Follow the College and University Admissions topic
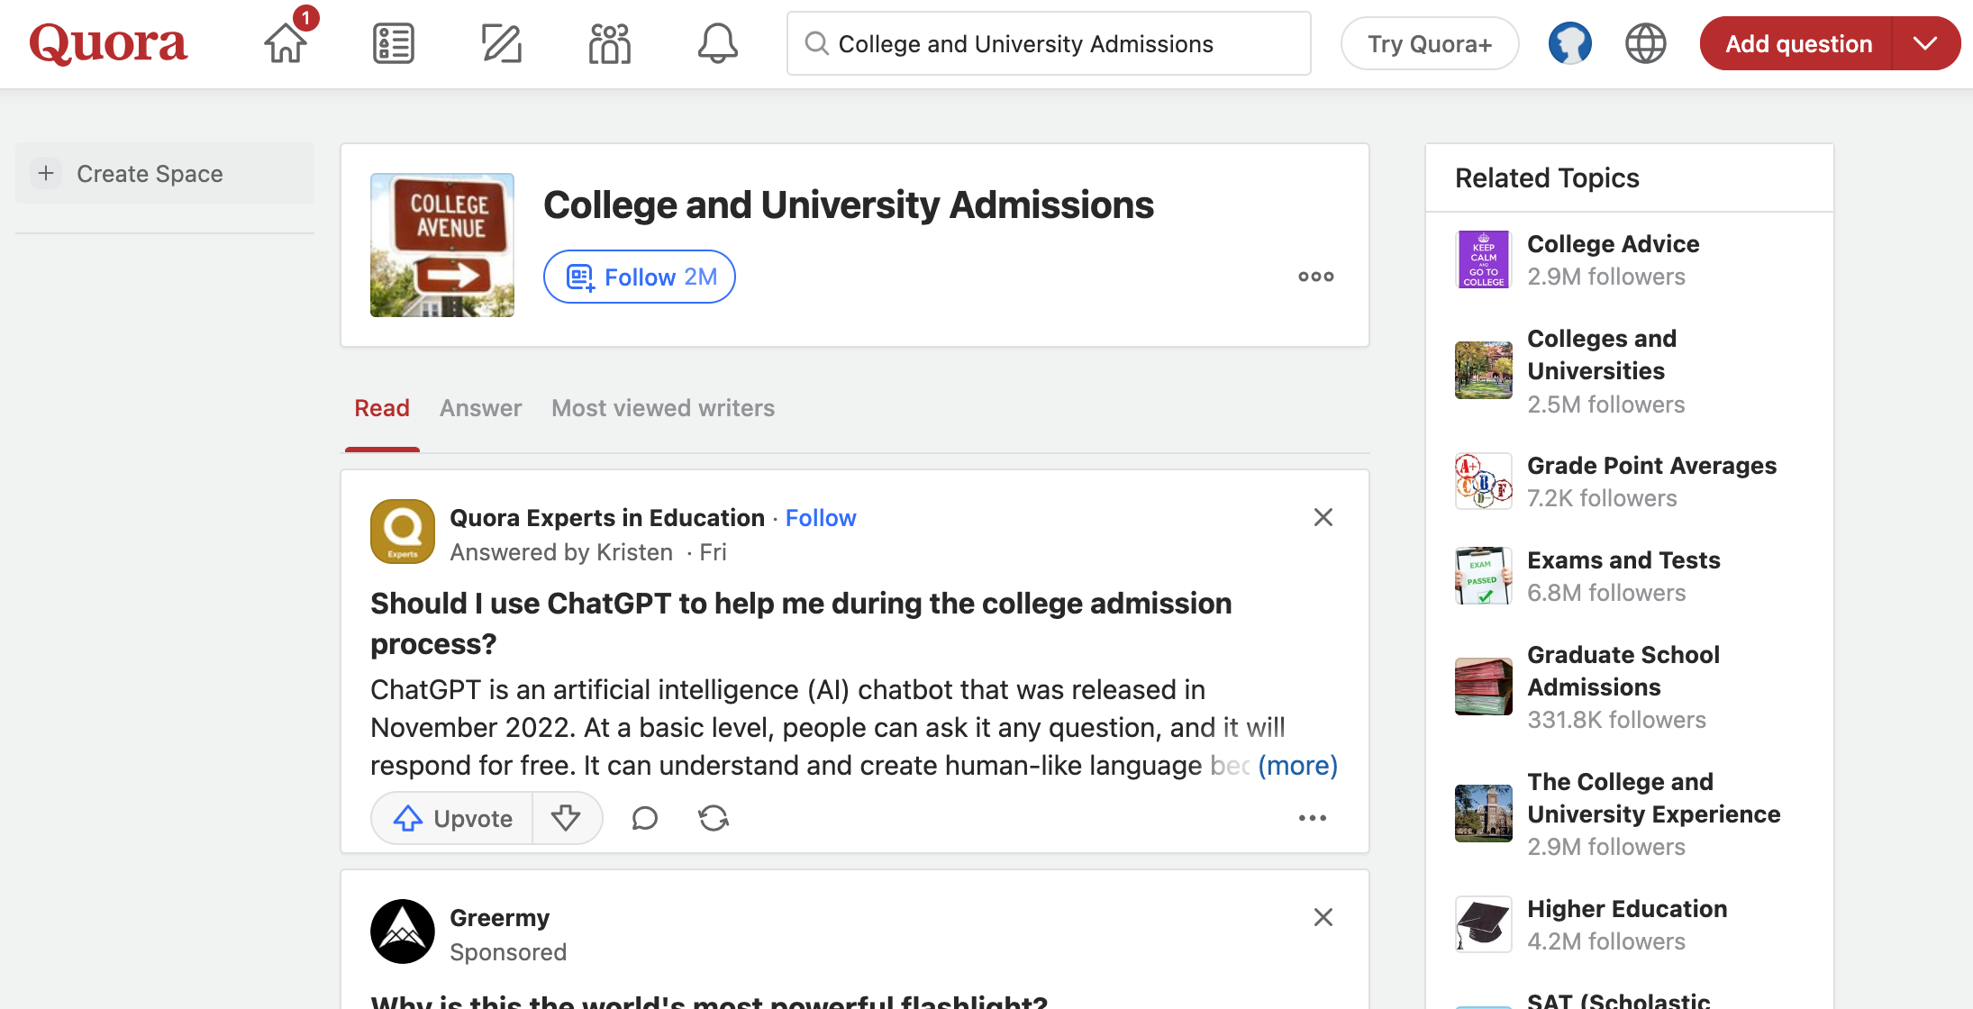Image resolution: width=1973 pixels, height=1009 pixels. point(640,277)
